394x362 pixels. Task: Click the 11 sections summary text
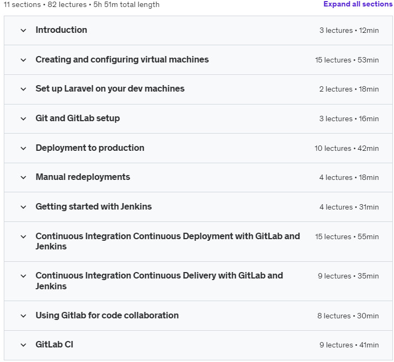[81, 4]
